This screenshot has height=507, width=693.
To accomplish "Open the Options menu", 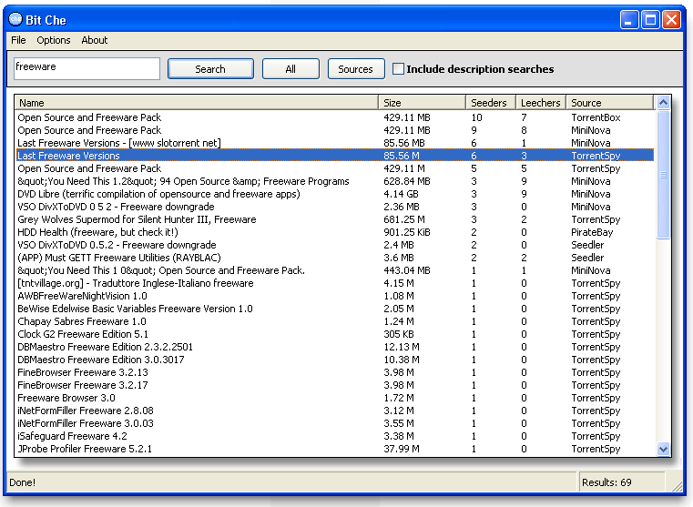I will 54,40.
